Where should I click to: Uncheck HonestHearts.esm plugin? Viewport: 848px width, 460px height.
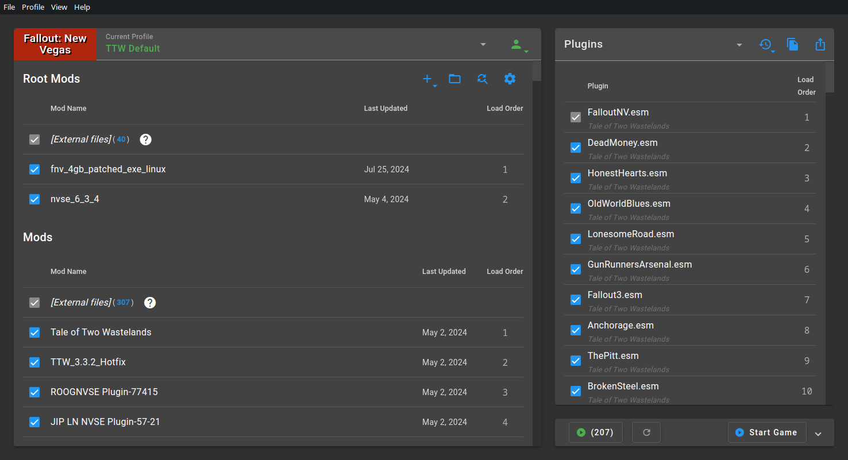[x=576, y=178]
